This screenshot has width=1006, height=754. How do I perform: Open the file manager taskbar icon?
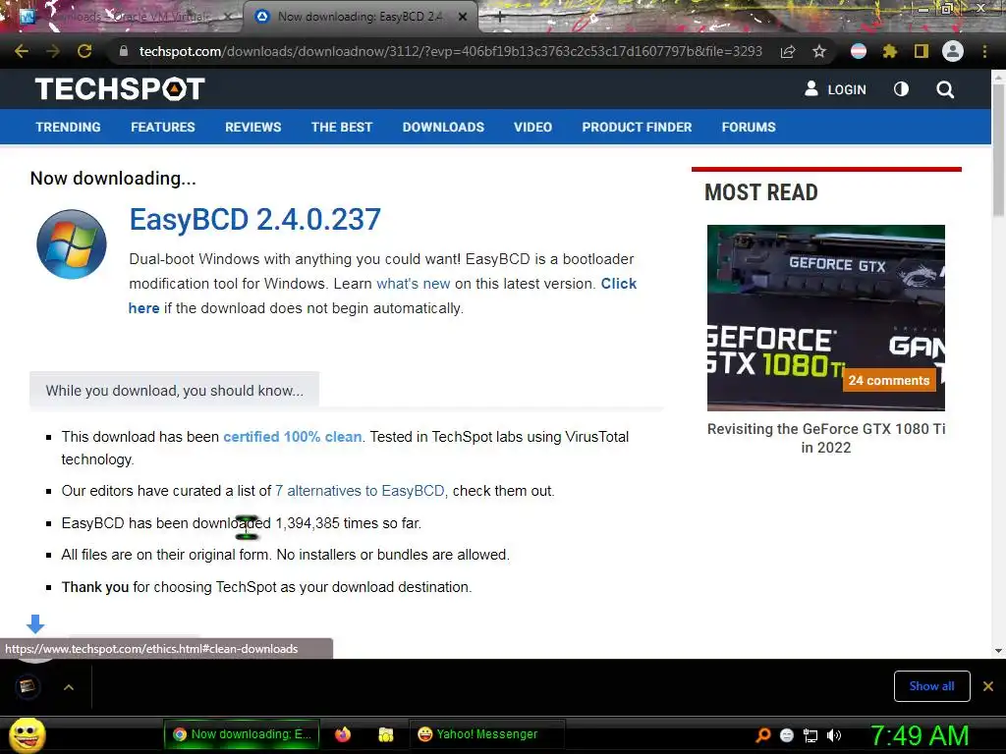385,734
